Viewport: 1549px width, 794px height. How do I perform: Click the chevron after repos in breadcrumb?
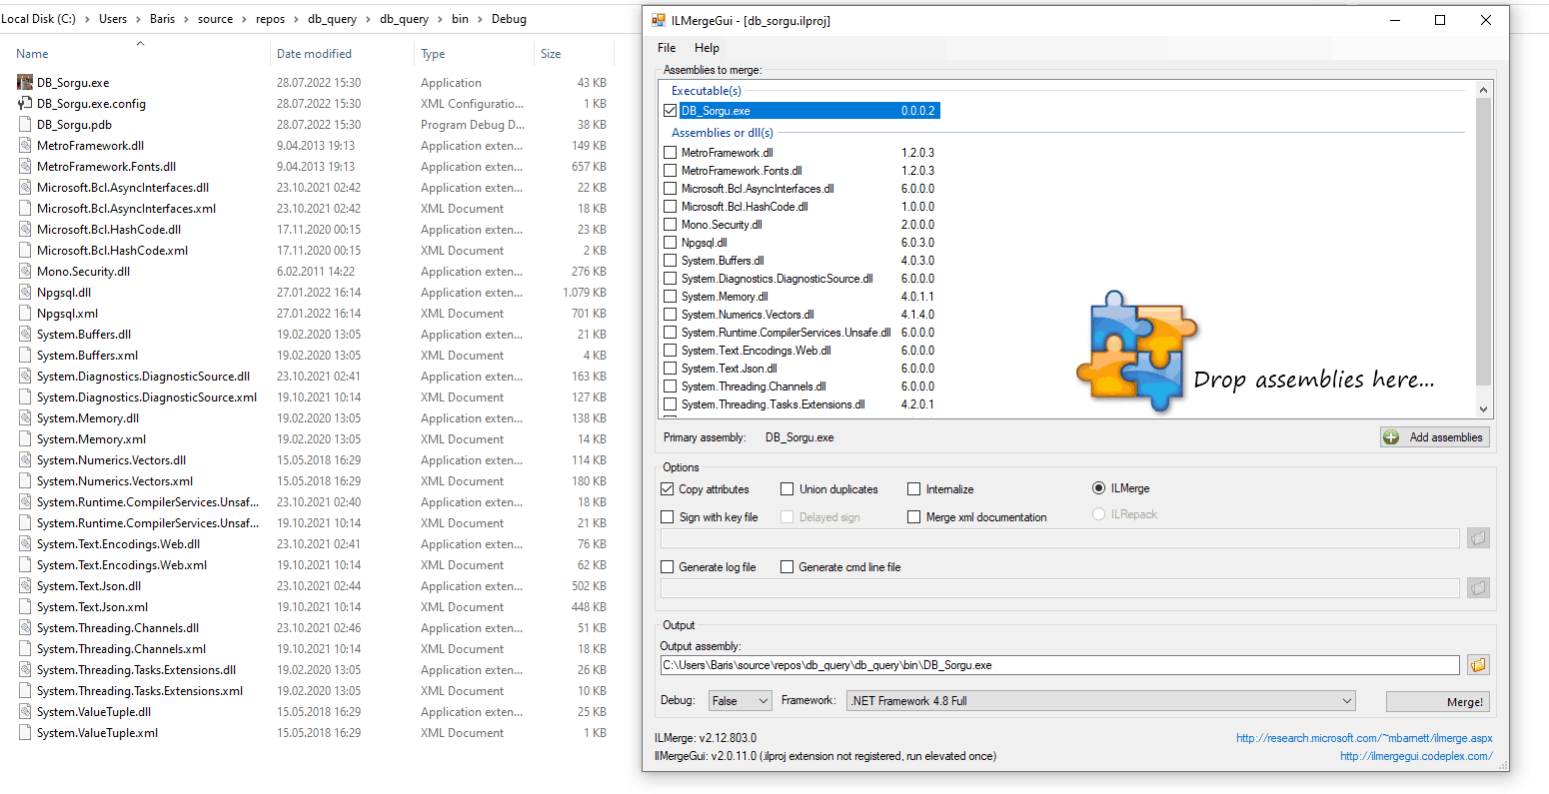pos(297,19)
